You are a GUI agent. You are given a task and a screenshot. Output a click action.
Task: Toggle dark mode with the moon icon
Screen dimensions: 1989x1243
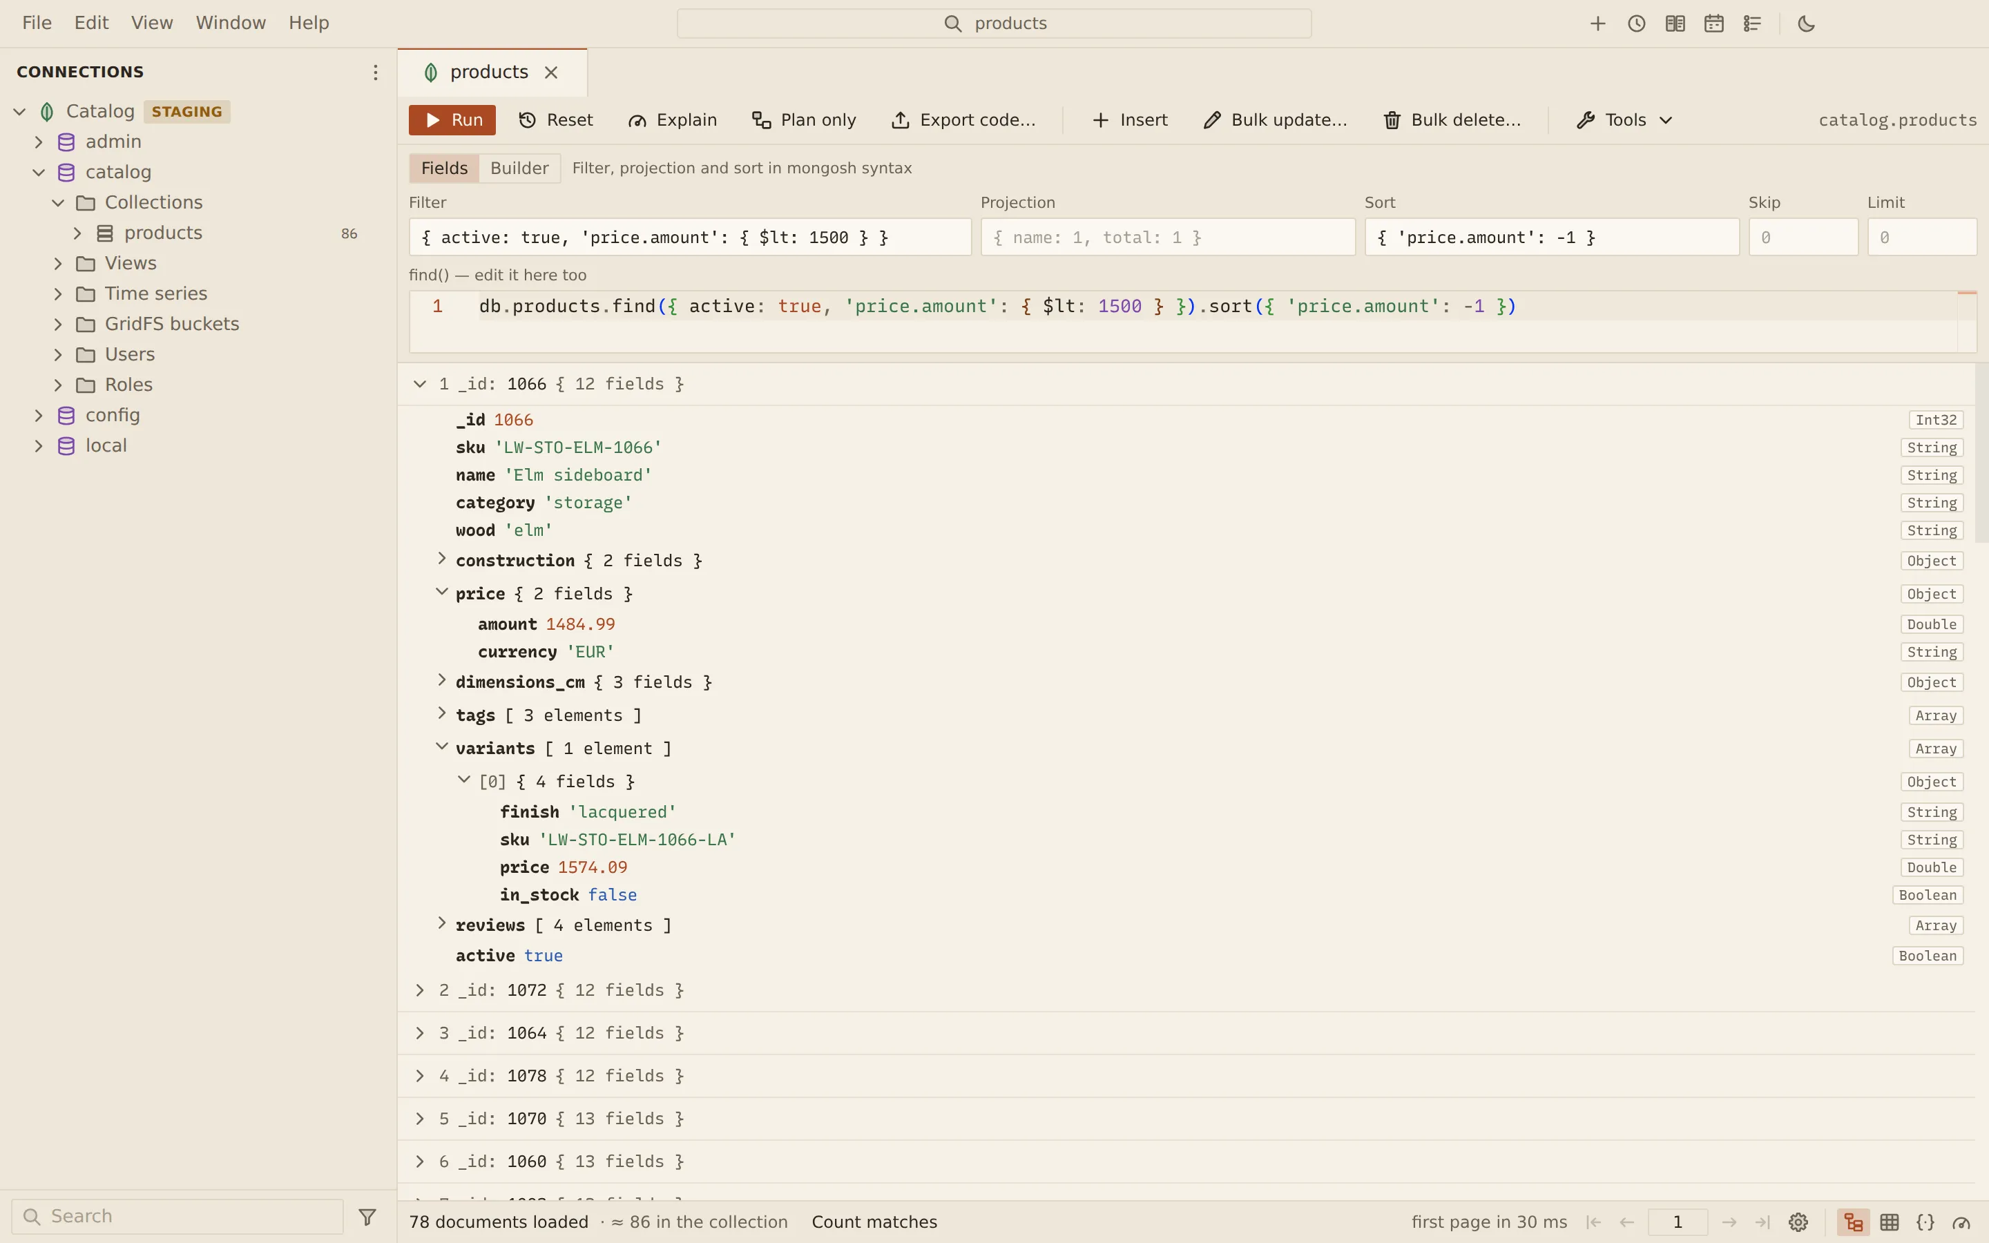coord(1807,24)
